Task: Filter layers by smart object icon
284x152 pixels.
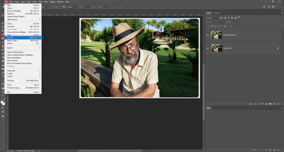Action: [x=236, y=18]
